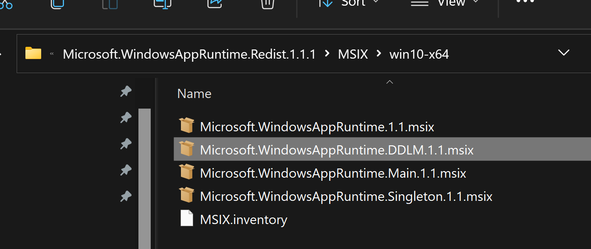
Task: Click the Copy icon in the toolbar
Action: click(x=58, y=4)
